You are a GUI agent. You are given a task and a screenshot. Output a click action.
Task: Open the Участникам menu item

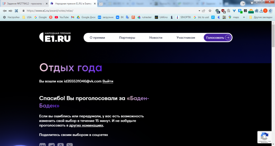coord(186,37)
